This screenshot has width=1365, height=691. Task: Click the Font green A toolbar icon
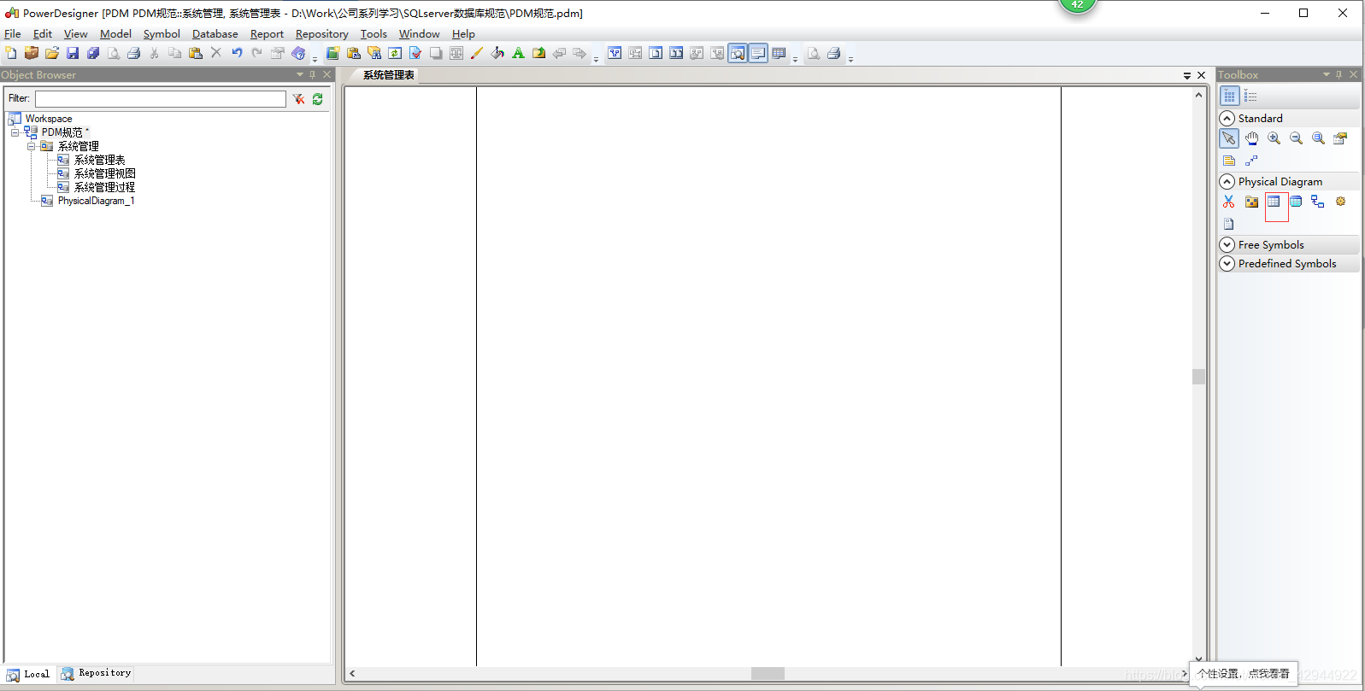[518, 53]
